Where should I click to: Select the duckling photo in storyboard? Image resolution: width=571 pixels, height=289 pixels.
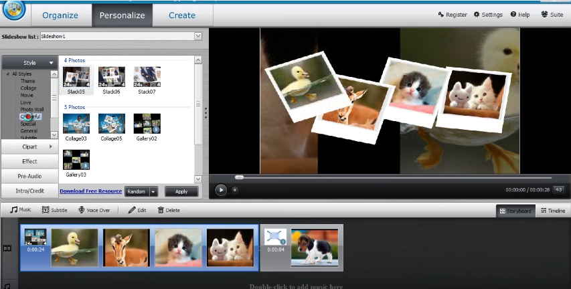[75, 248]
